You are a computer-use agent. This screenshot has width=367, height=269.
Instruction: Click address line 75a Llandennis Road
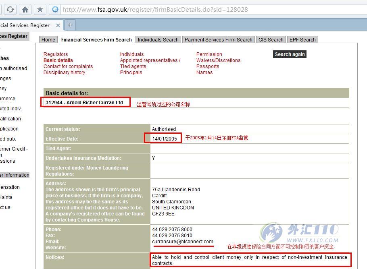(x=176, y=190)
